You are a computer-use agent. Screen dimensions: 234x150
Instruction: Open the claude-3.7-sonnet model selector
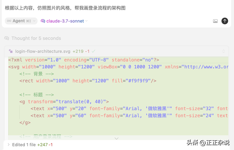click(x=64, y=21)
